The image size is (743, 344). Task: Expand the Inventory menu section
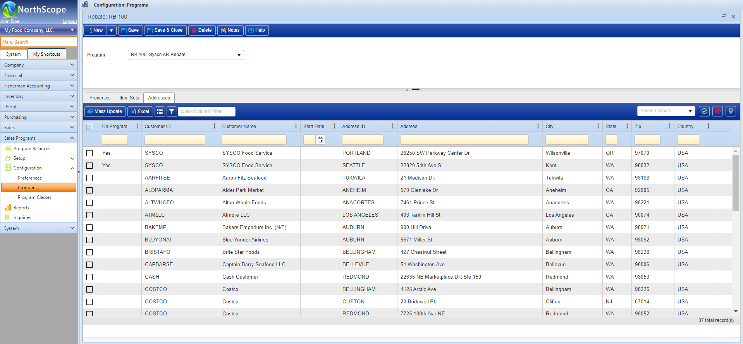(39, 96)
